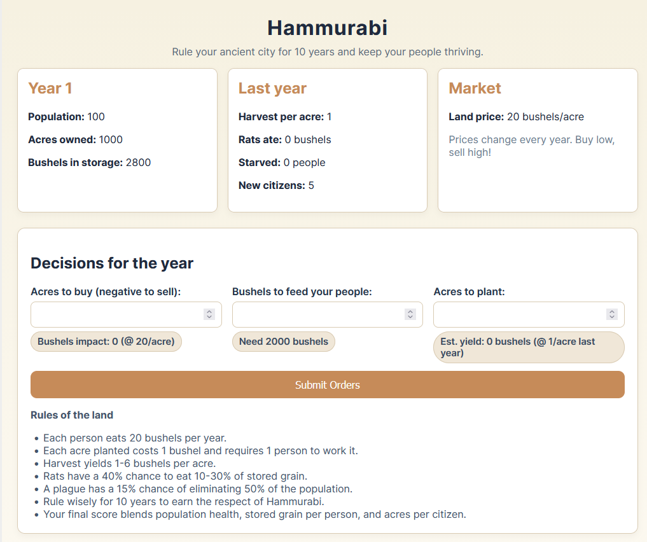Click the Rules of the land heading

(72, 415)
